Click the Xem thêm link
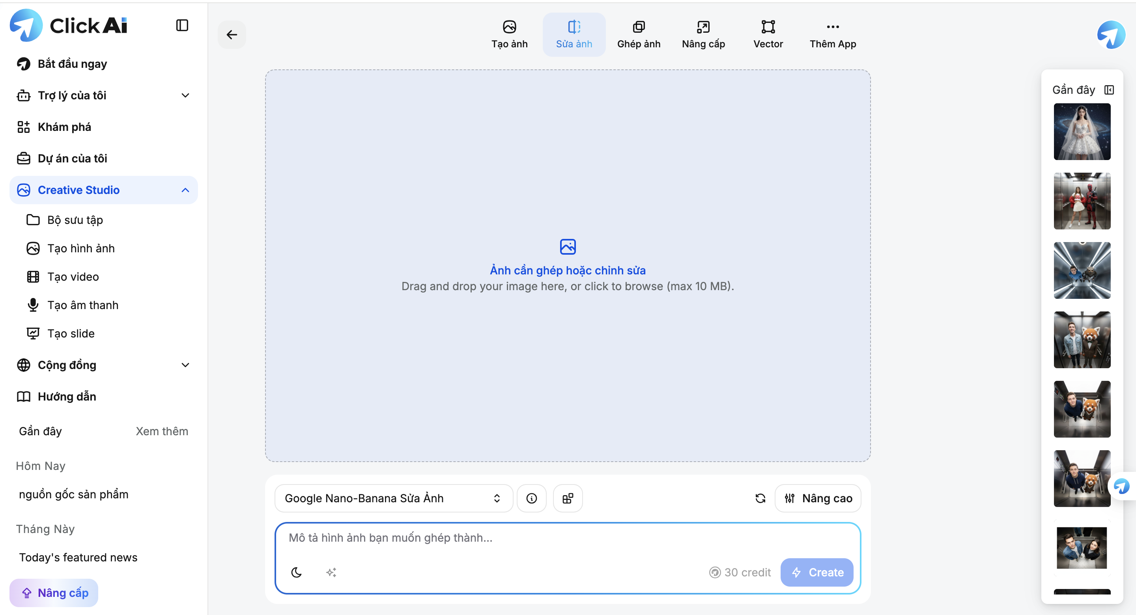The image size is (1136, 615). coord(162,431)
